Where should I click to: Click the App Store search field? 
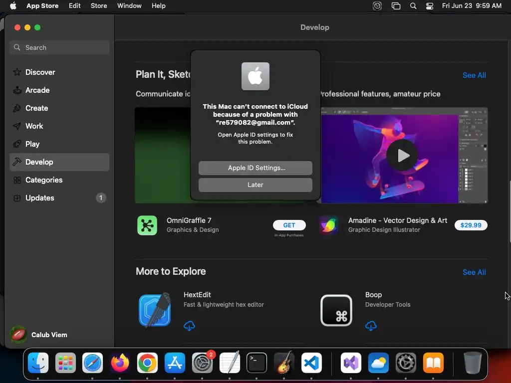coord(59,47)
